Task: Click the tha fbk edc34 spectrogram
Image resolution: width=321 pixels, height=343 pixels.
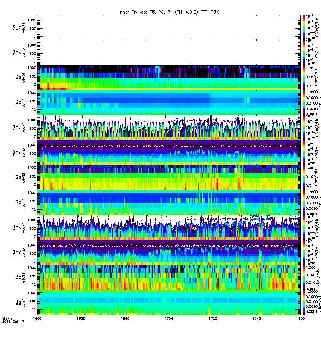Action: 169,78
